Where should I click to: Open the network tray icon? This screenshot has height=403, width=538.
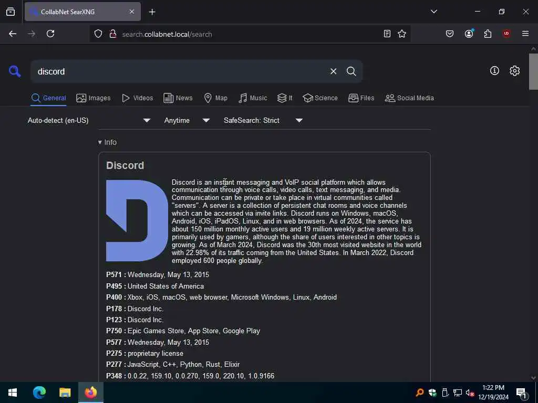[x=458, y=393]
